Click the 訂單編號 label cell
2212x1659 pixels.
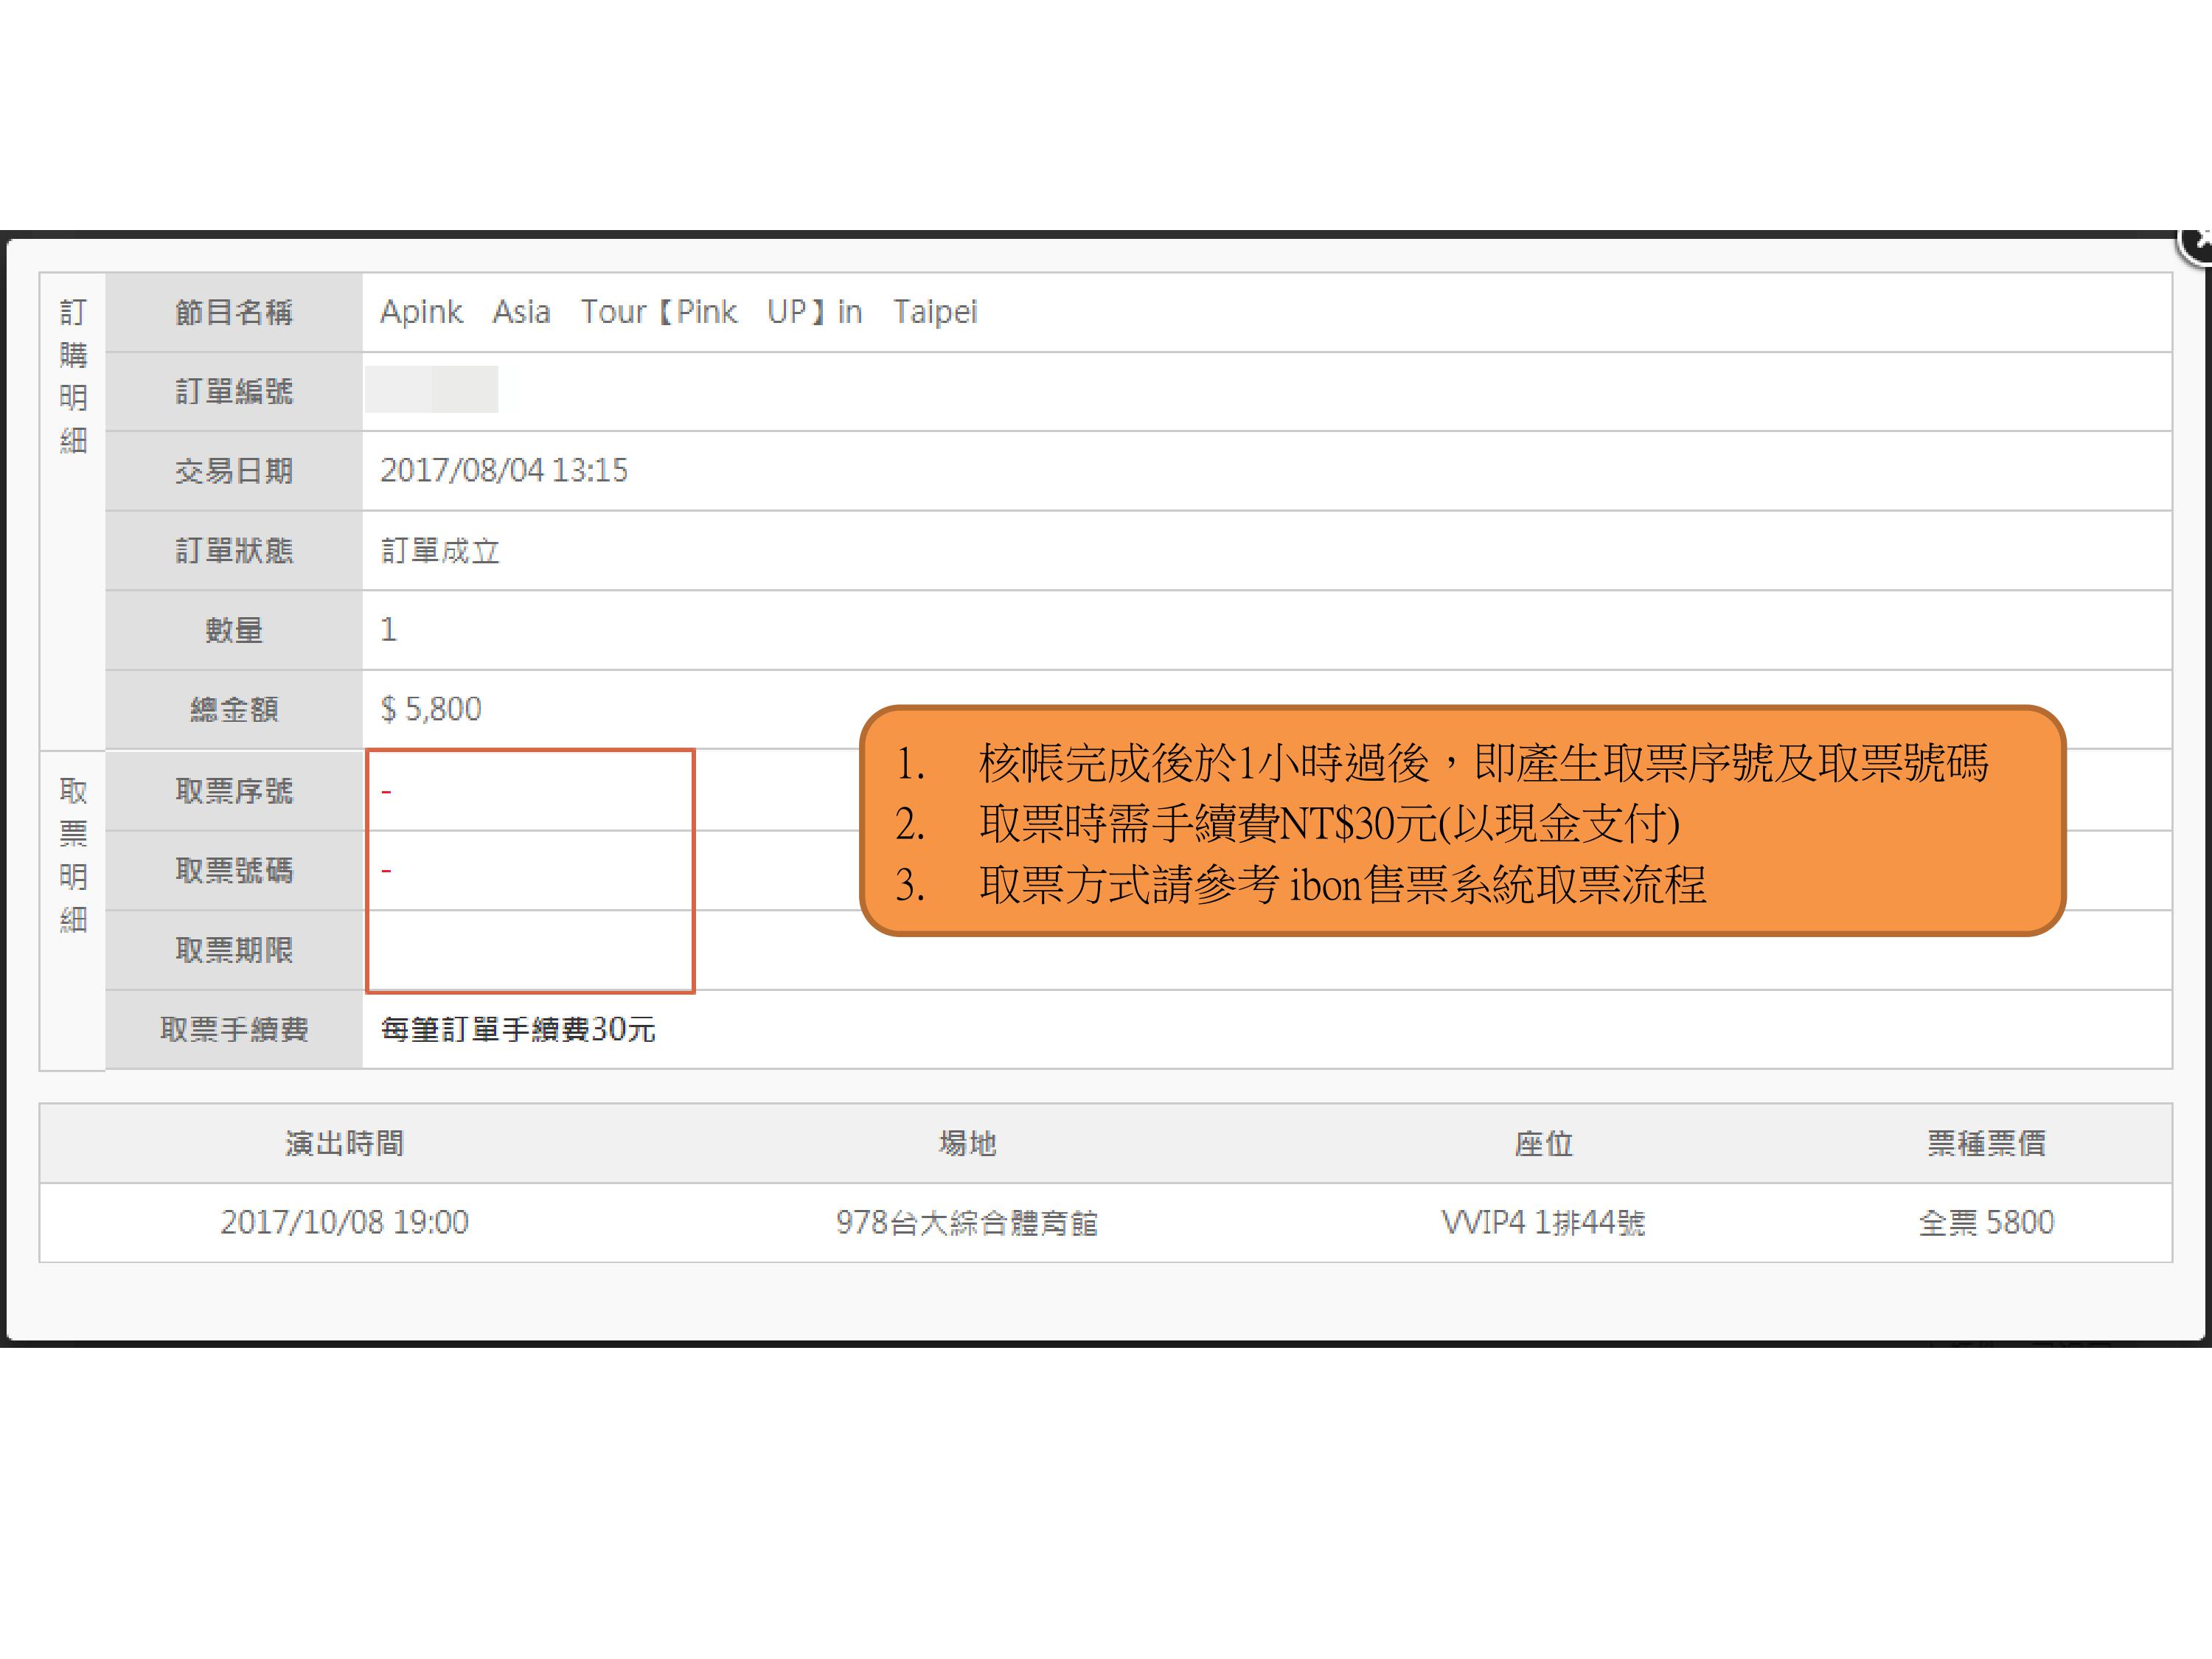coord(234,391)
